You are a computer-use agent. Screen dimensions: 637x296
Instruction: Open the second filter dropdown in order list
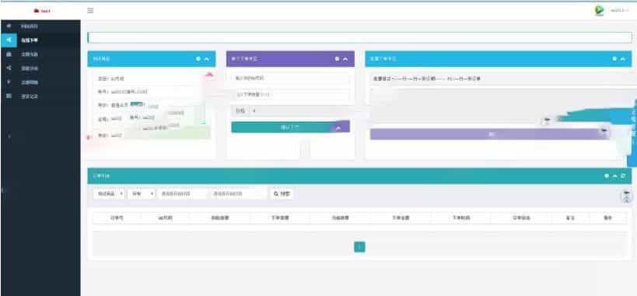pos(142,194)
